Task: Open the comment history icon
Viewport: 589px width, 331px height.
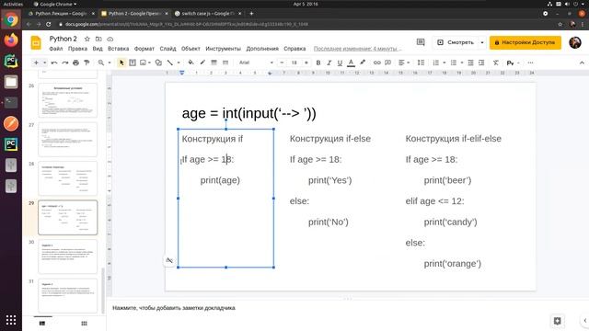Action: pyautogui.click(x=421, y=42)
